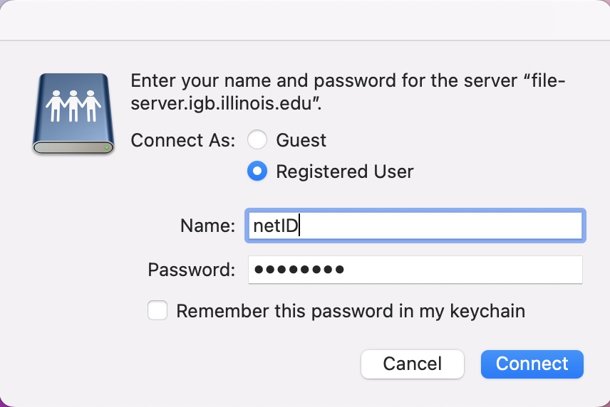610x407 pixels.
Task: Select the Registered User radio button
Action: [257, 171]
